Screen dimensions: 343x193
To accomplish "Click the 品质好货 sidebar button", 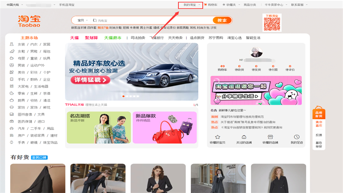I will [319, 114].
